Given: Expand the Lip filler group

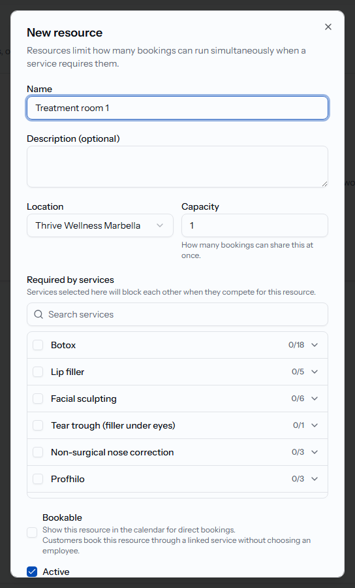Looking at the screenshot, I should coord(315,372).
